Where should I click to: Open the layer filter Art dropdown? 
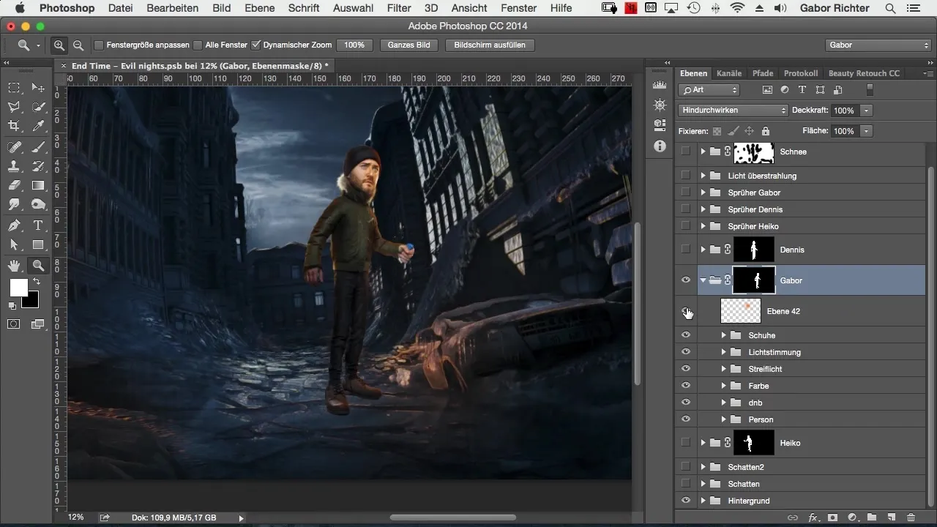coord(709,90)
